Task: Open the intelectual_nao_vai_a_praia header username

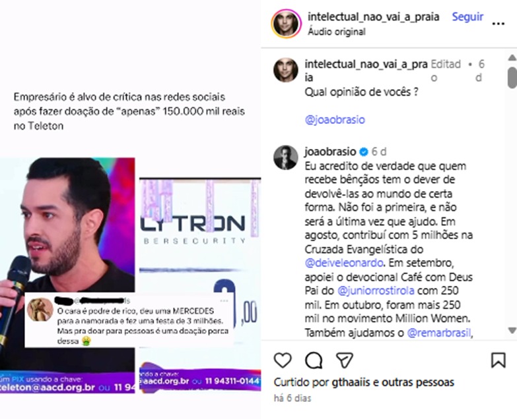Action: click(373, 16)
